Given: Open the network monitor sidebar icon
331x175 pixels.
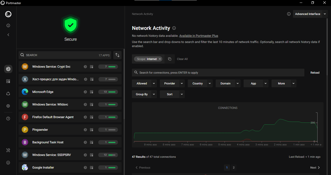Looking at the screenshot, I should [x=8, y=69].
